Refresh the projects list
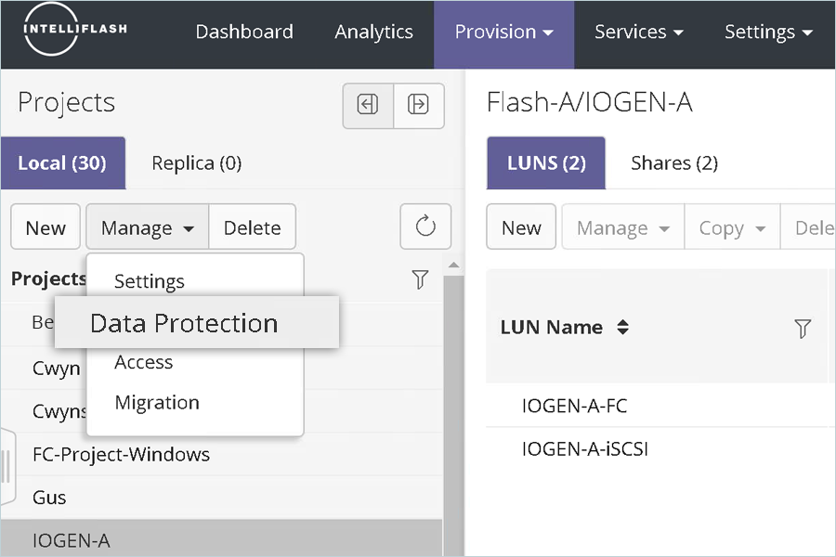Image resolution: width=836 pixels, height=557 pixels. (425, 227)
